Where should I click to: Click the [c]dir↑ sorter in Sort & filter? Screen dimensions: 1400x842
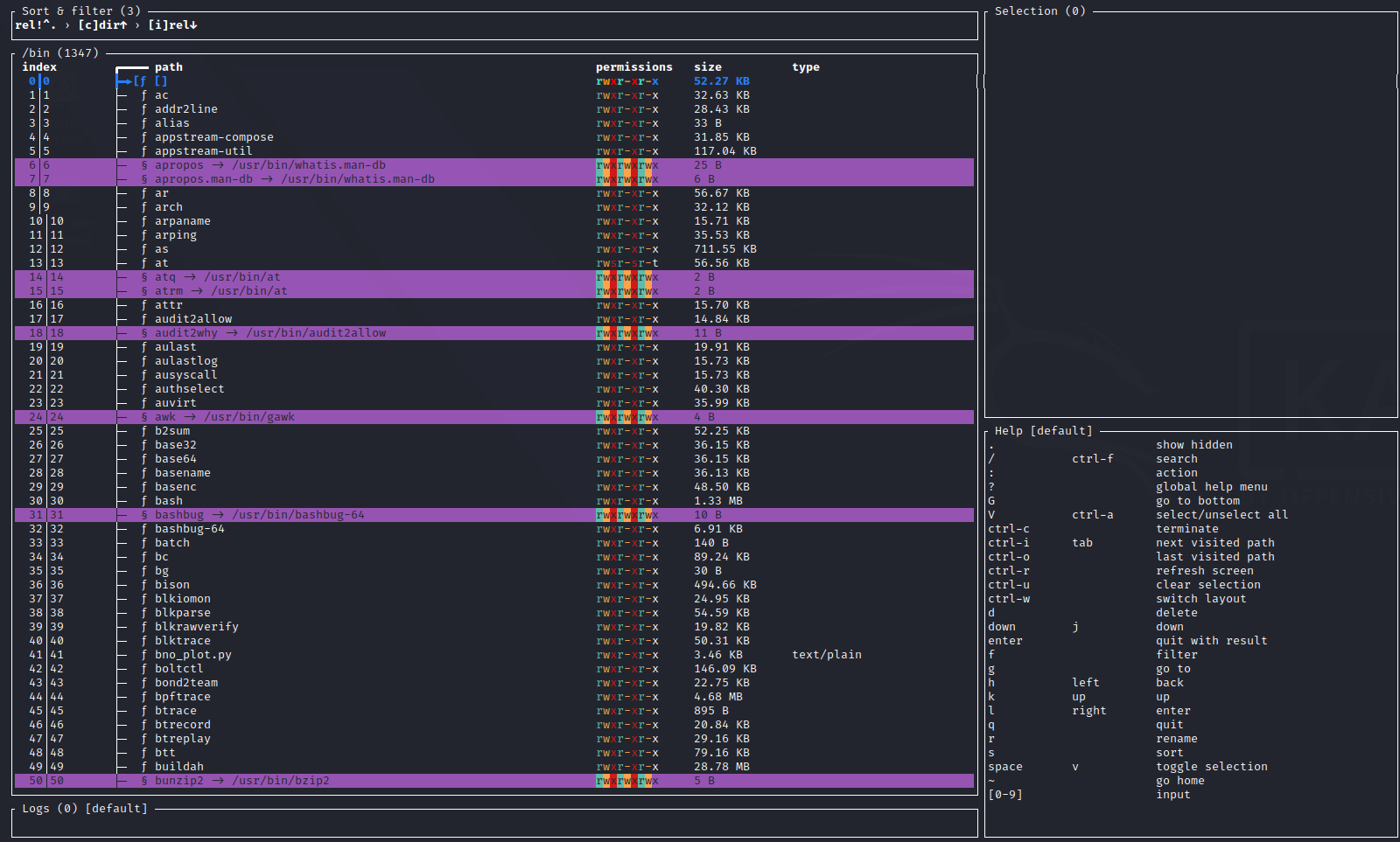(102, 25)
